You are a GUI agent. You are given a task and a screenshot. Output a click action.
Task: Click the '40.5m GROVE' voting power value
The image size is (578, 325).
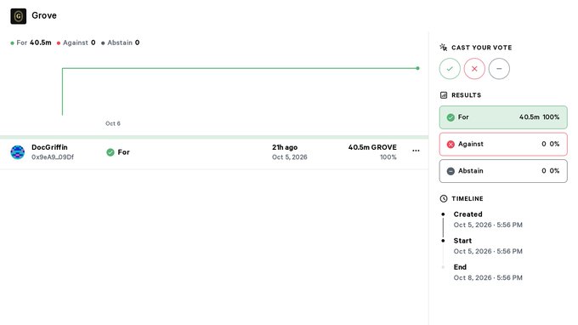(372, 147)
